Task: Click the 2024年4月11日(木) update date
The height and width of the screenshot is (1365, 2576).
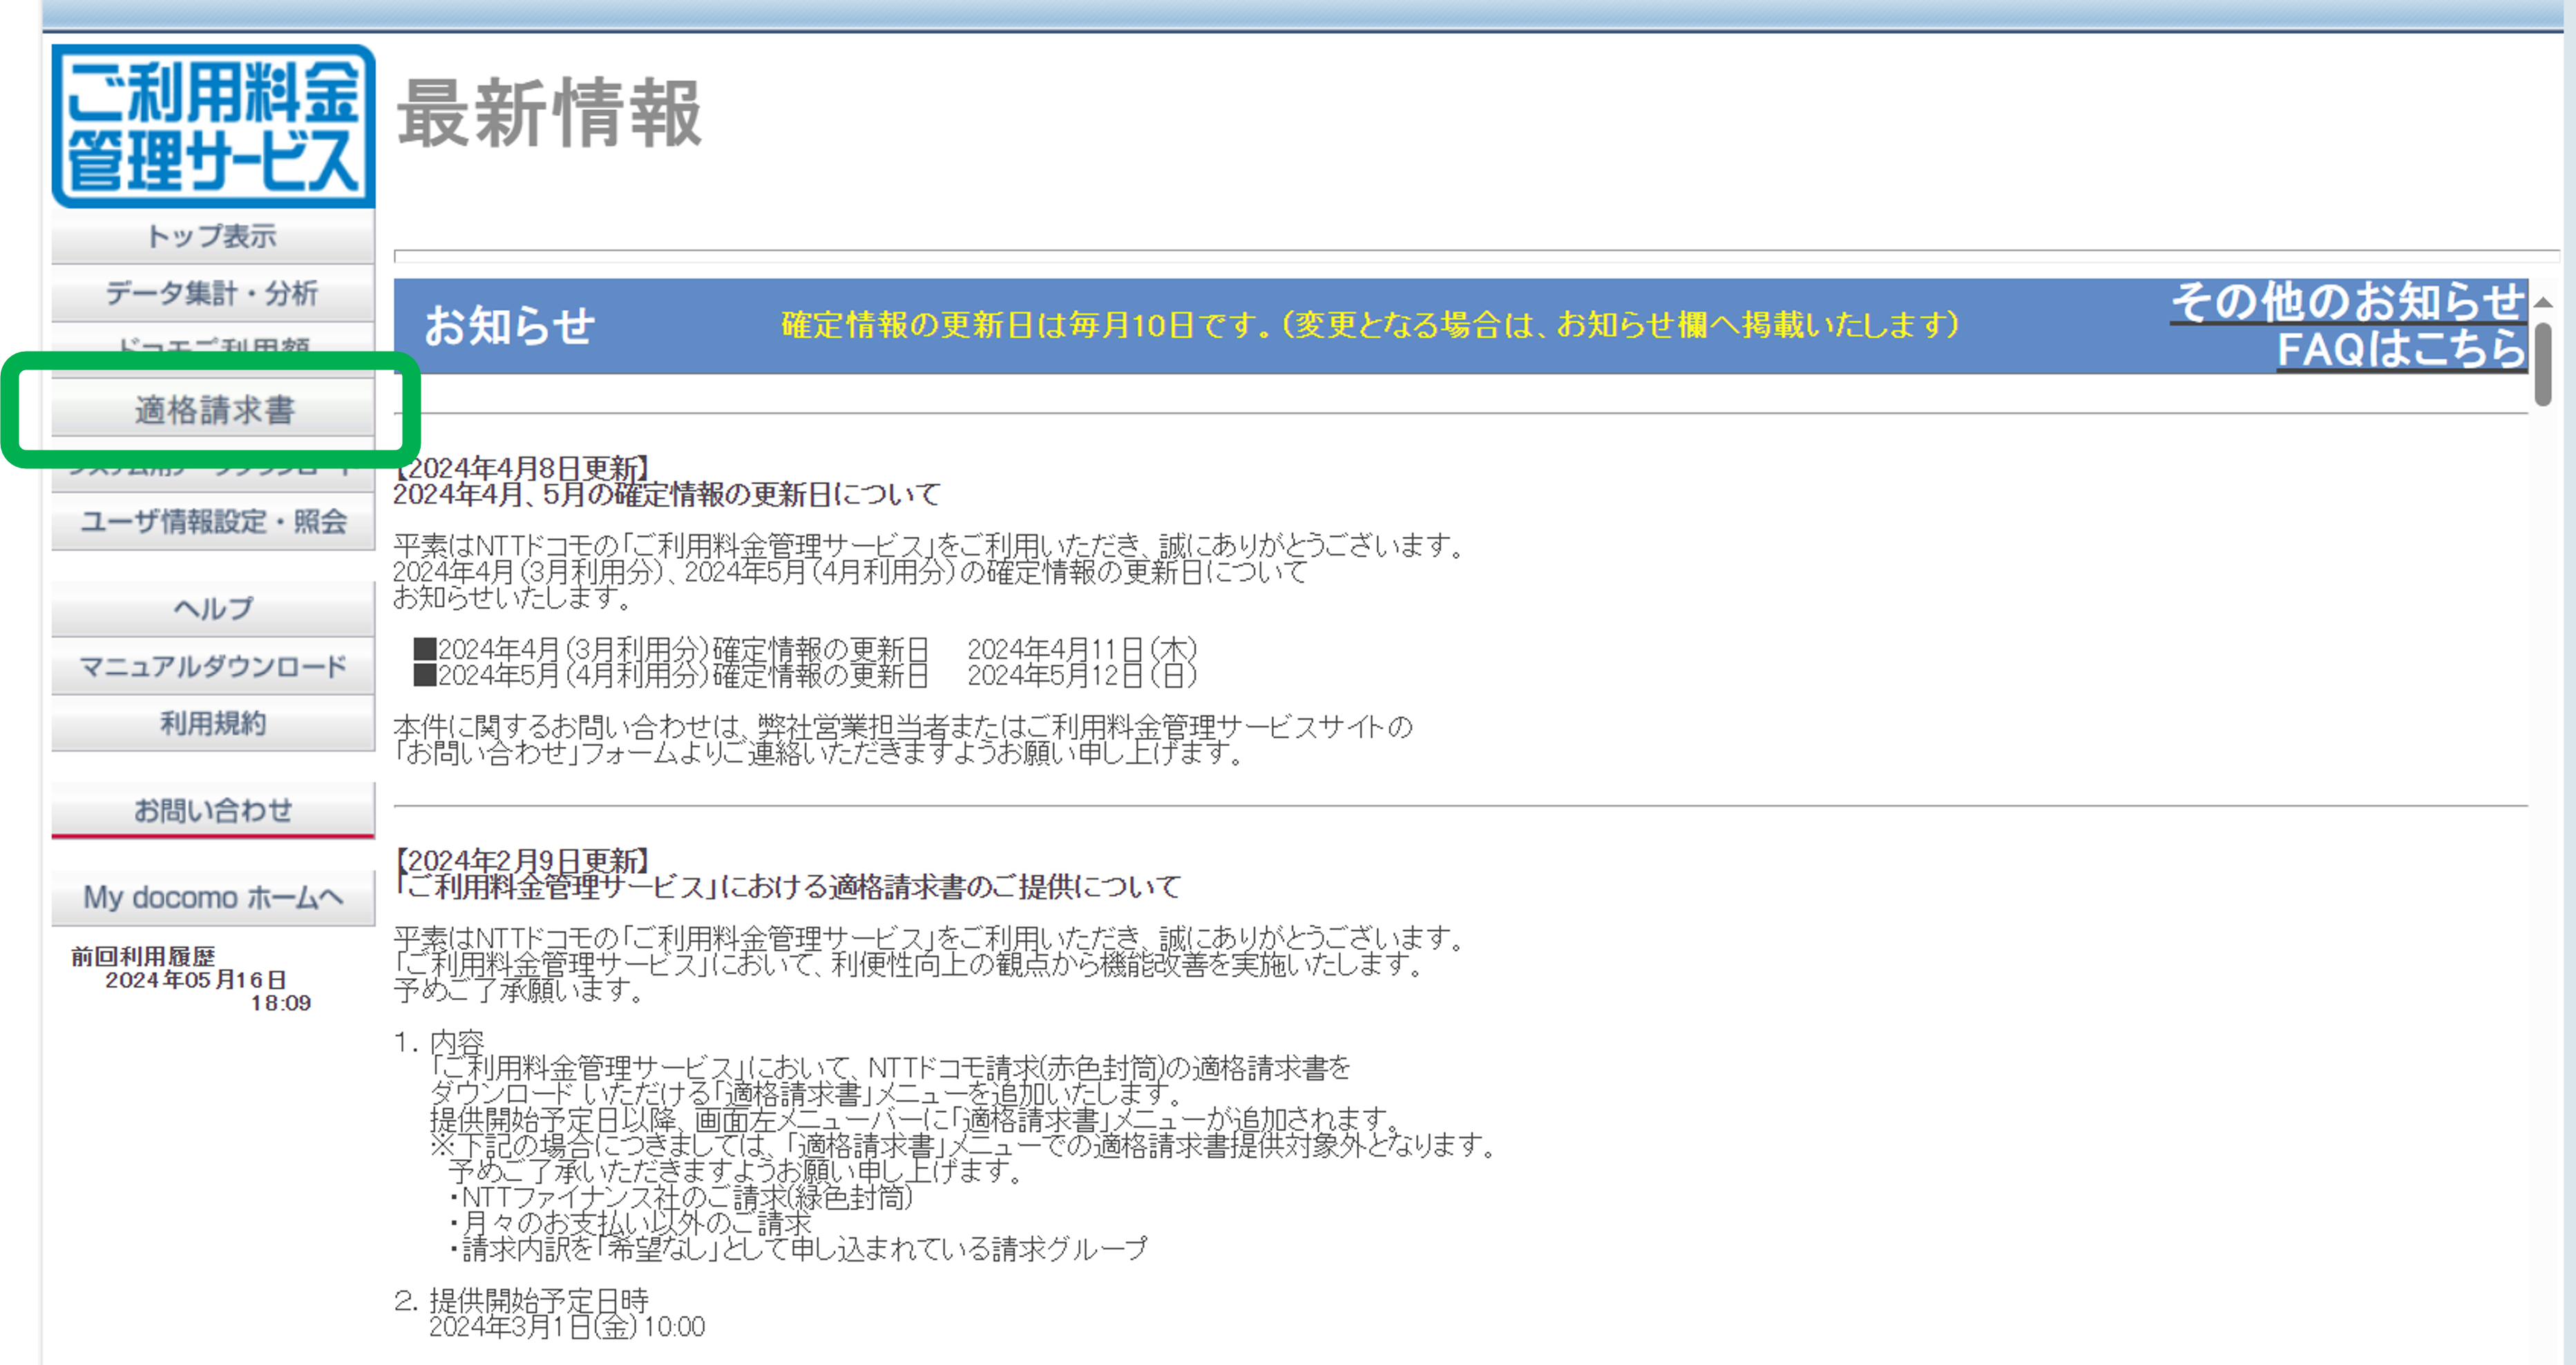Action: 1082,650
